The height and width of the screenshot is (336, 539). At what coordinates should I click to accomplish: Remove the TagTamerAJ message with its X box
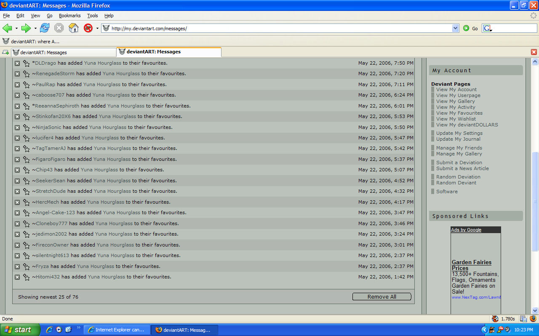pyautogui.click(x=17, y=149)
